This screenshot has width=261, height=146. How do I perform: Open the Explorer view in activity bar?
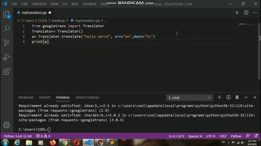coord(7,15)
